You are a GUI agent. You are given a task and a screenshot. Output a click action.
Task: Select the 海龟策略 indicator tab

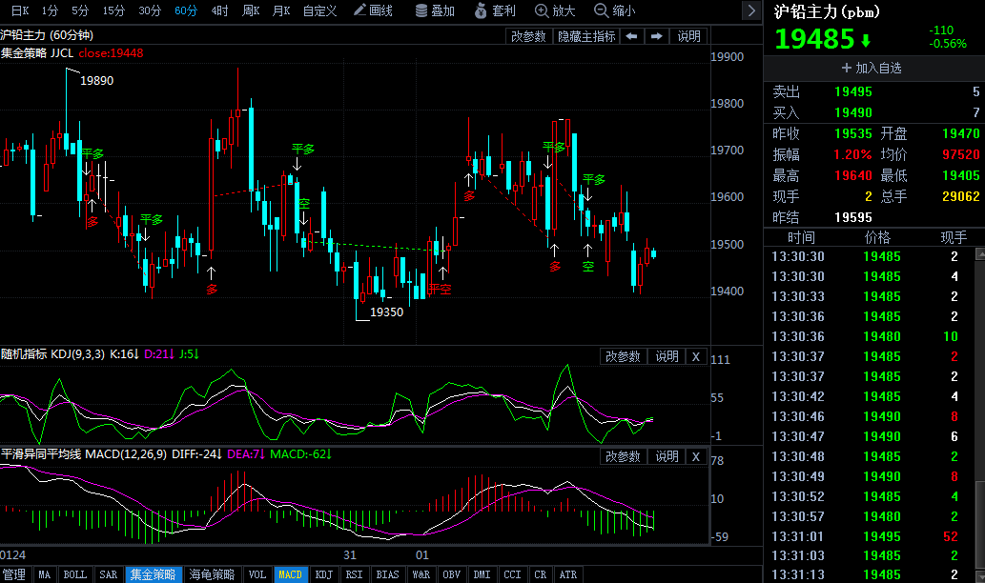tap(212, 574)
